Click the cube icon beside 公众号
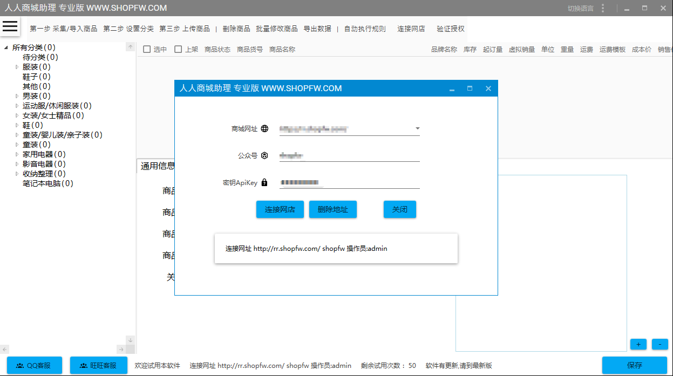 point(264,156)
